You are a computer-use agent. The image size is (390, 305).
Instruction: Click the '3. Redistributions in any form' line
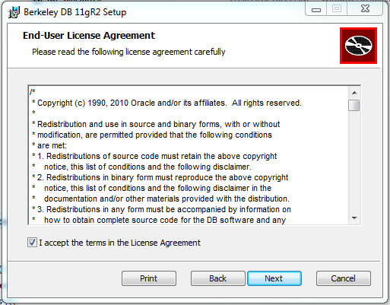tap(161, 209)
